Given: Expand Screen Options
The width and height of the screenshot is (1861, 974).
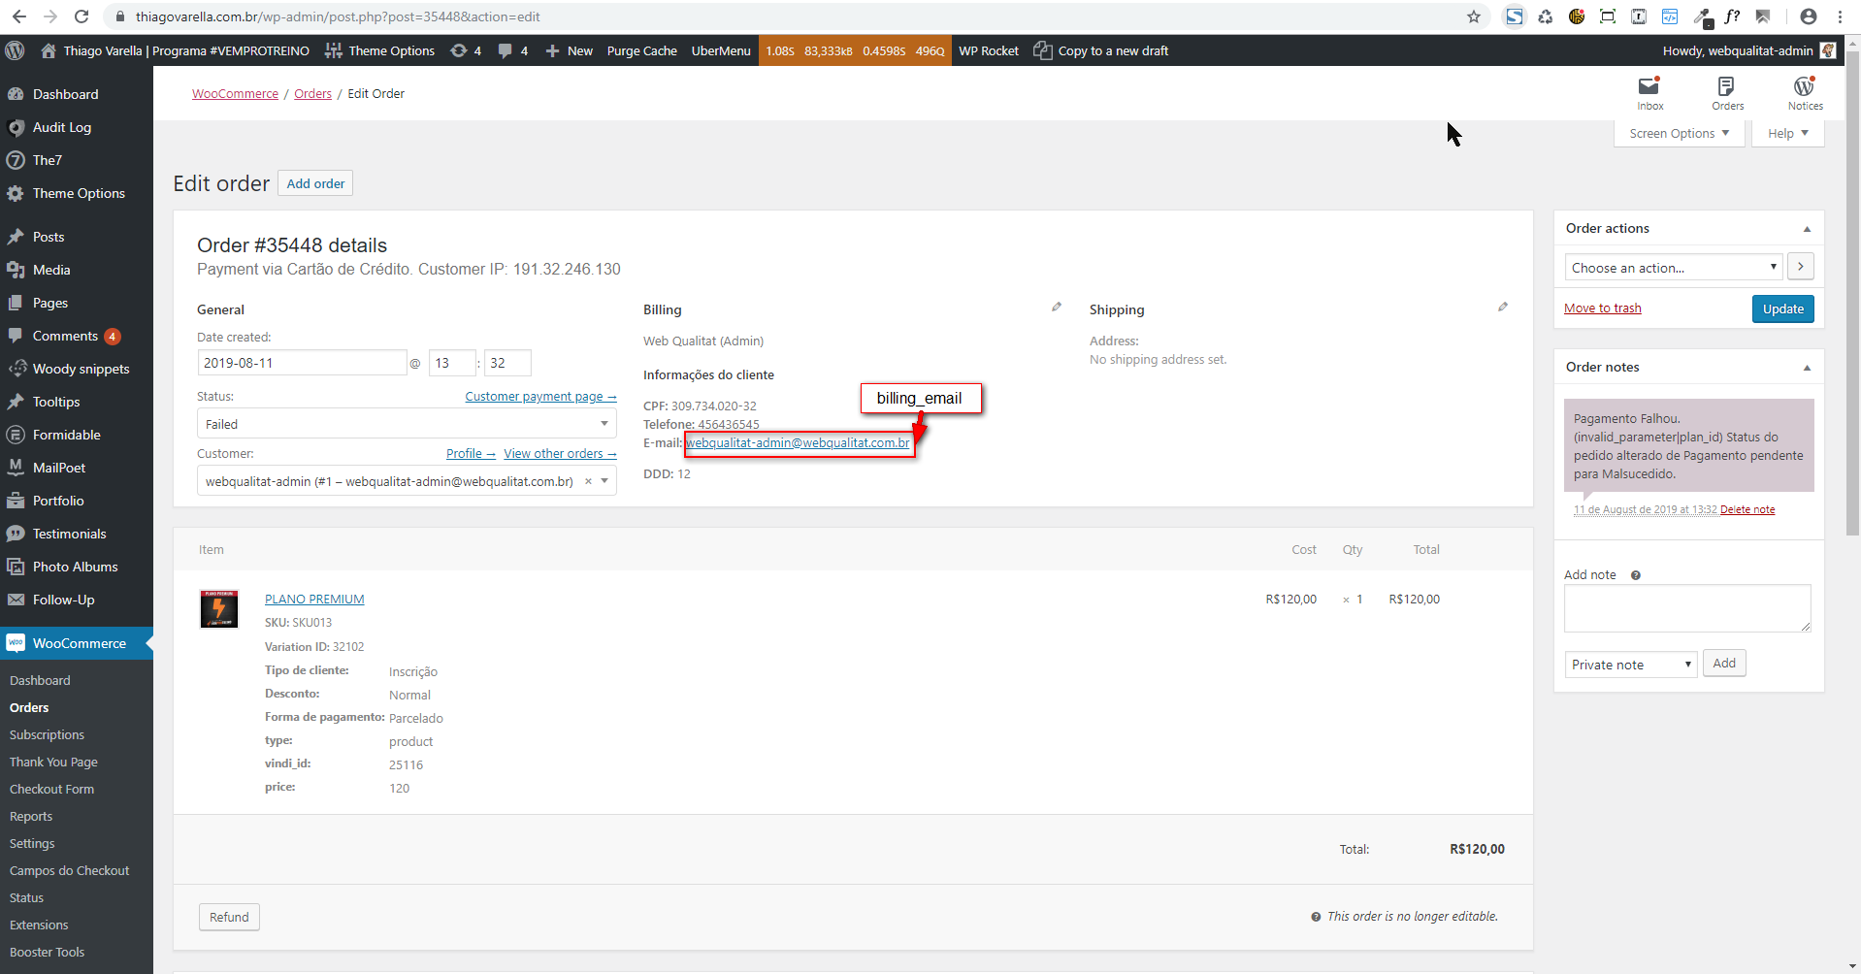Looking at the screenshot, I should click(x=1680, y=134).
